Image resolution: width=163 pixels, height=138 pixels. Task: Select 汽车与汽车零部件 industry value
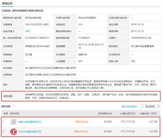click(x=87, y=18)
